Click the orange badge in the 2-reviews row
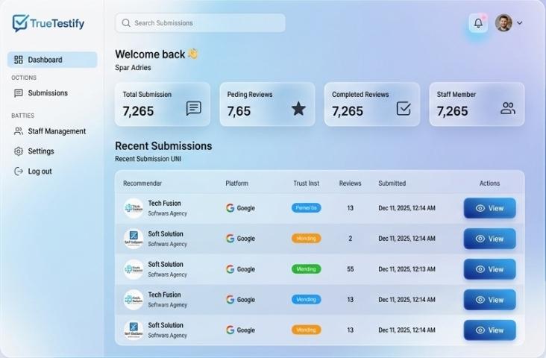 click(306, 239)
